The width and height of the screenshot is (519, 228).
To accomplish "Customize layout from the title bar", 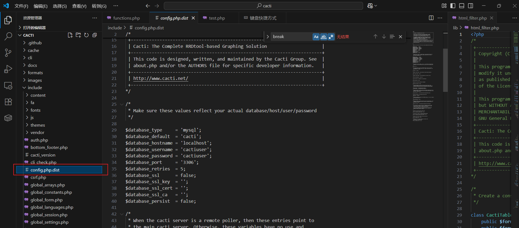I will pos(444,6).
